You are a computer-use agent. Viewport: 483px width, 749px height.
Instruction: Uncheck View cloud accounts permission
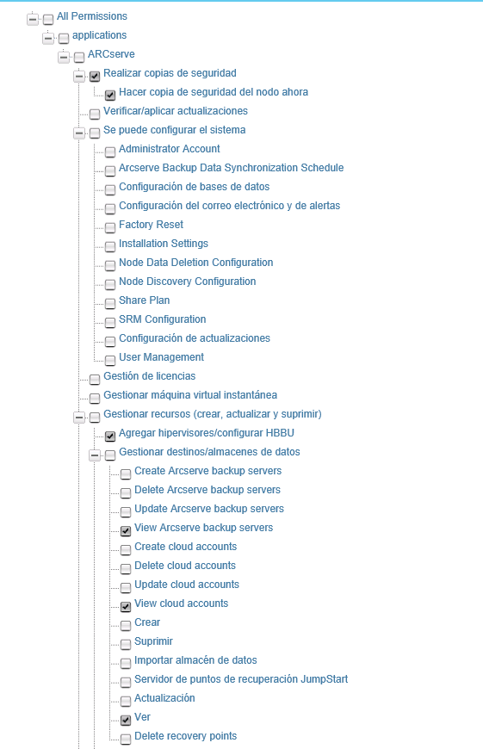(x=126, y=606)
